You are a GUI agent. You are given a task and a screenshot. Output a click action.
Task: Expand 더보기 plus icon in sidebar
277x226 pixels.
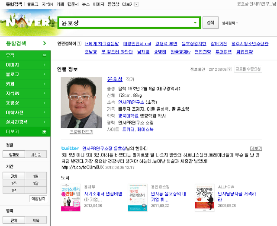pyautogui.click(x=44, y=132)
